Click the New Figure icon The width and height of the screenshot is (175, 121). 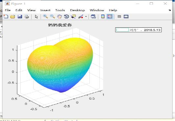click(x=6, y=16)
